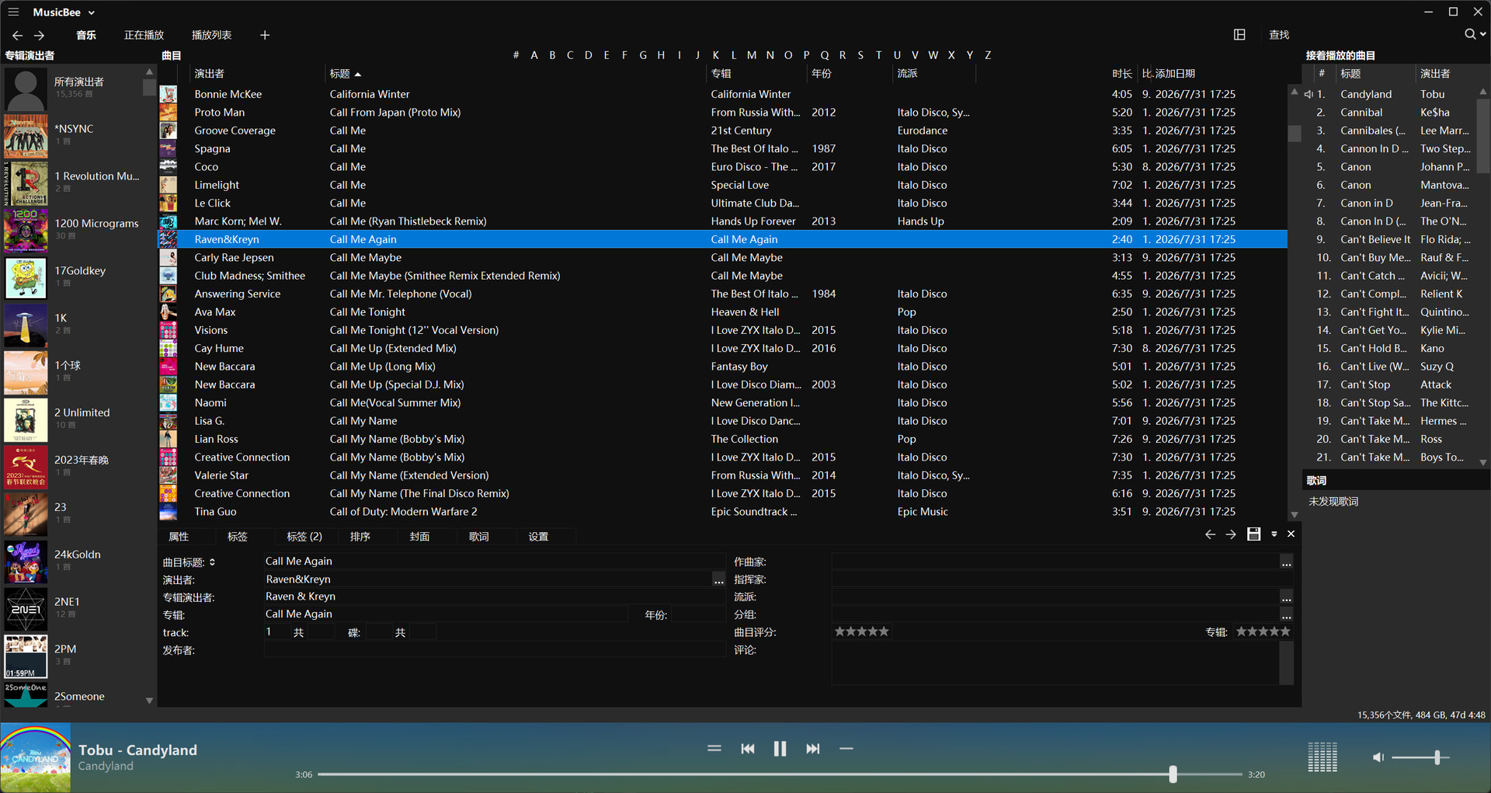This screenshot has width=1491, height=793.
Task: Click the Candyland album art in player bar
Action: point(36,758)
